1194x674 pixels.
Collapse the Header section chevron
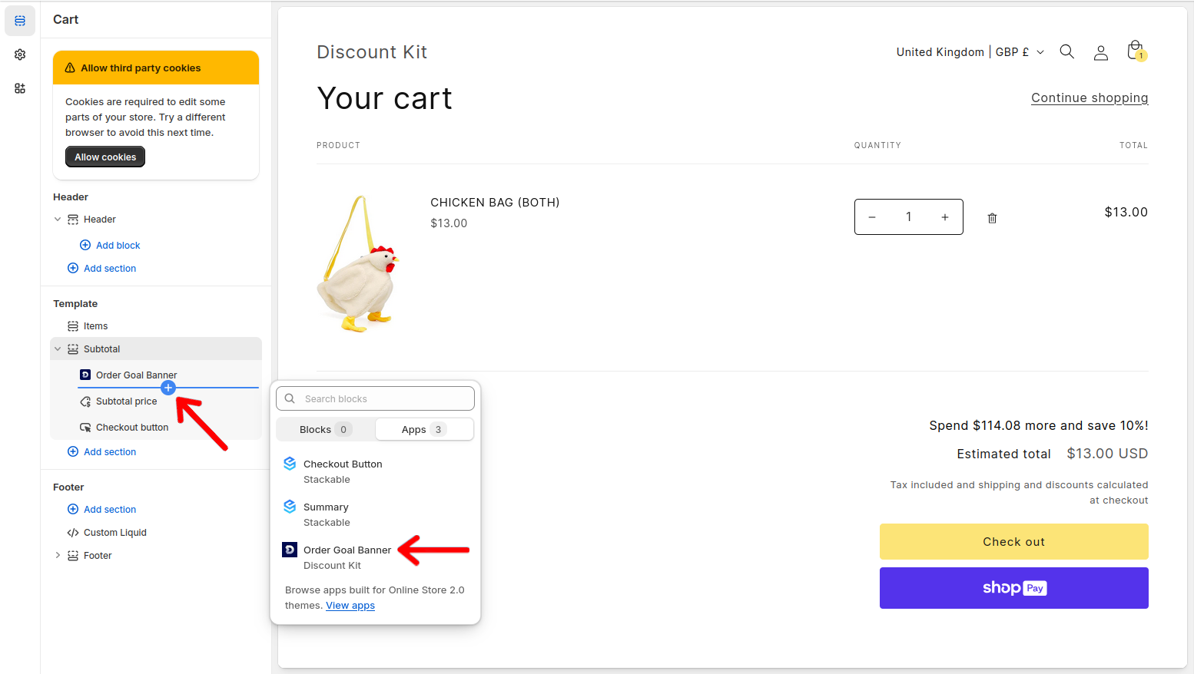pos(58,219)
